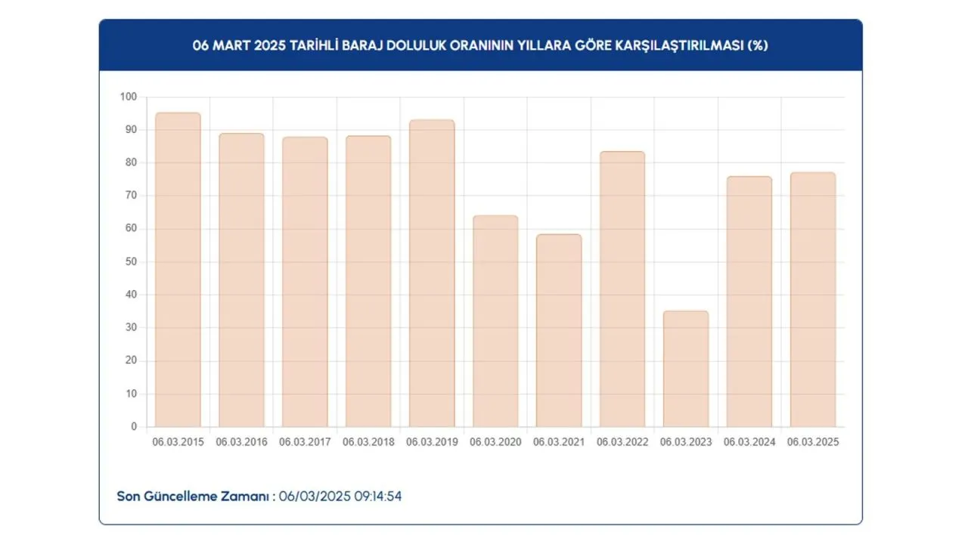Click the 10 y-axis tick label
The width and height of the screenshot is (968, 544).
131,394
